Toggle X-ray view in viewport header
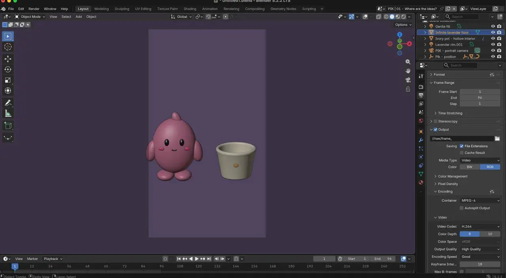Image resolution: width=506 pixels, height=278 pixels. click(x=378, y=17)
